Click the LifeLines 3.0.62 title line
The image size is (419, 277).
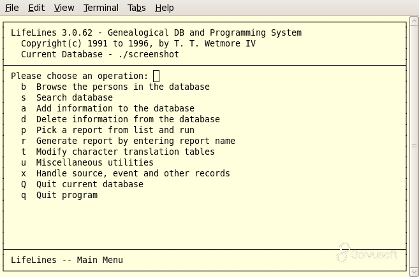coord(156,33)
